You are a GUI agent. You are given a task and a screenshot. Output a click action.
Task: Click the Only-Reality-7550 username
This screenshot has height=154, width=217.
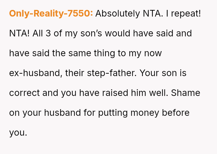click(x=51, y=14)
